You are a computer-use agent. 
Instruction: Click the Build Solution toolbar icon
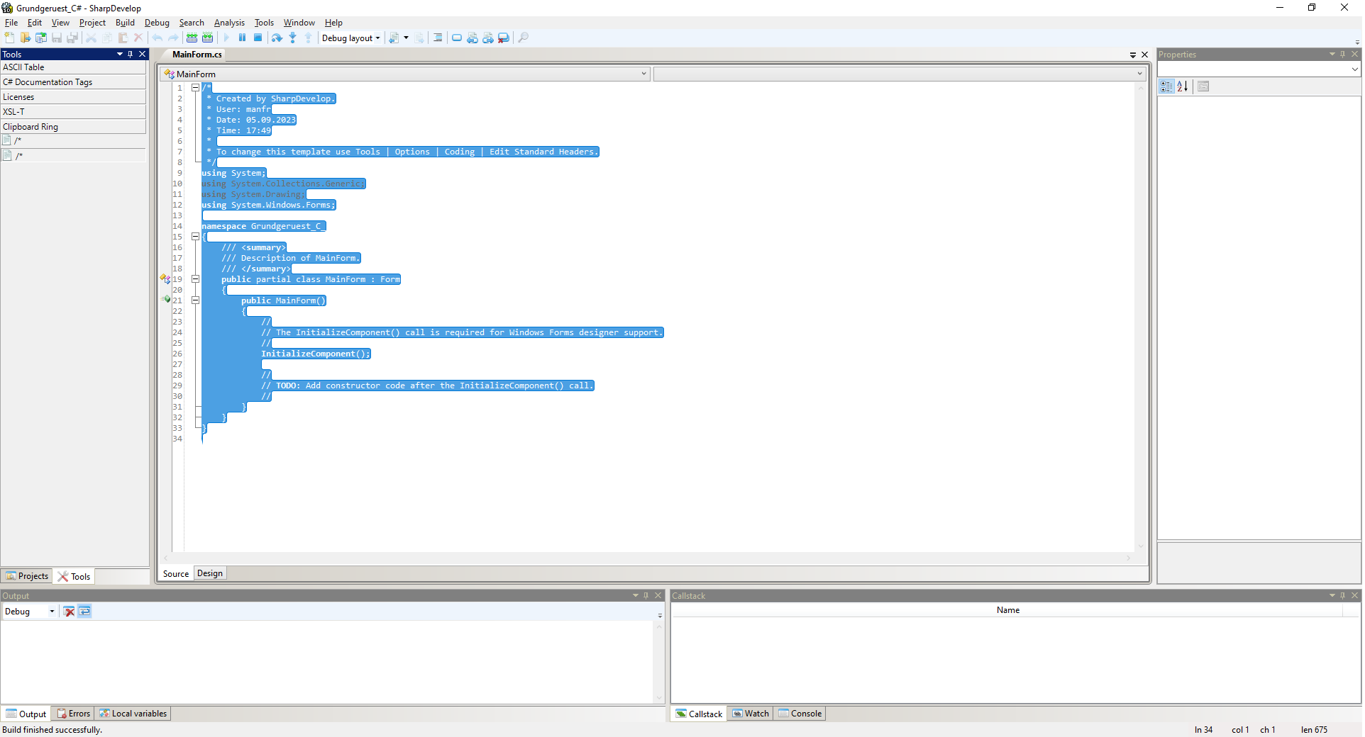pyautogui.click(x=192, y=38)
